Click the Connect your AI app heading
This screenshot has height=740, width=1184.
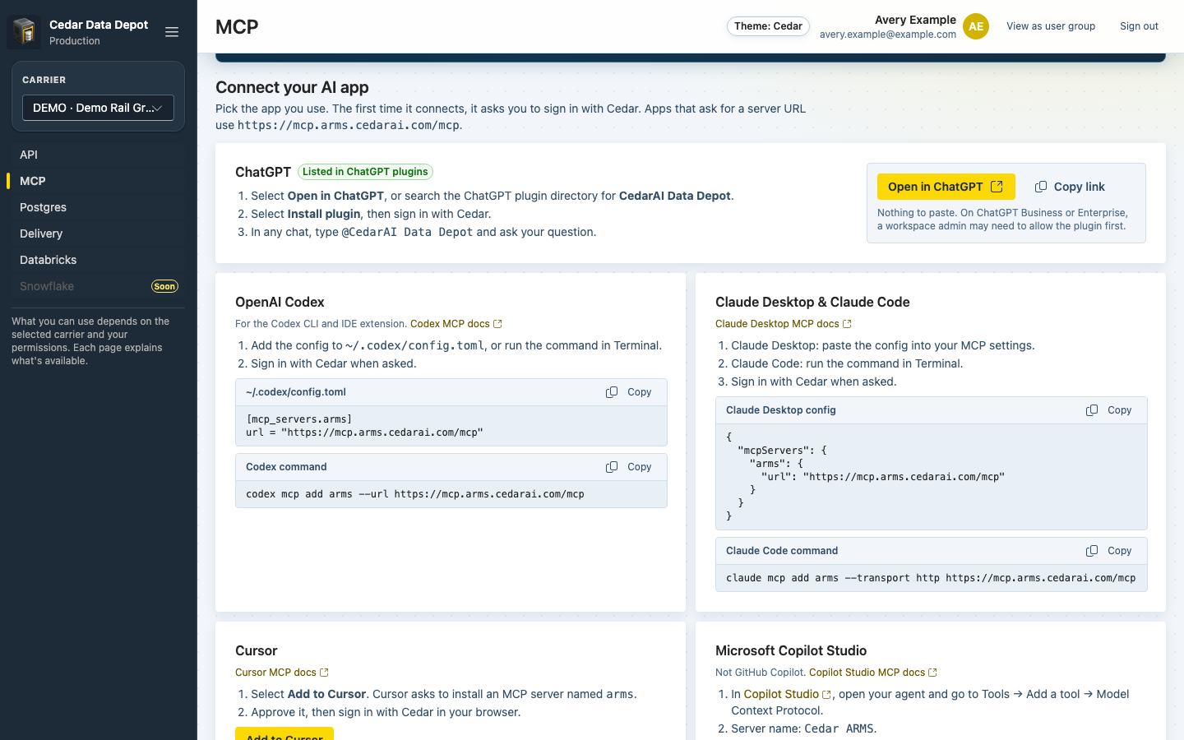click(292, 87)
